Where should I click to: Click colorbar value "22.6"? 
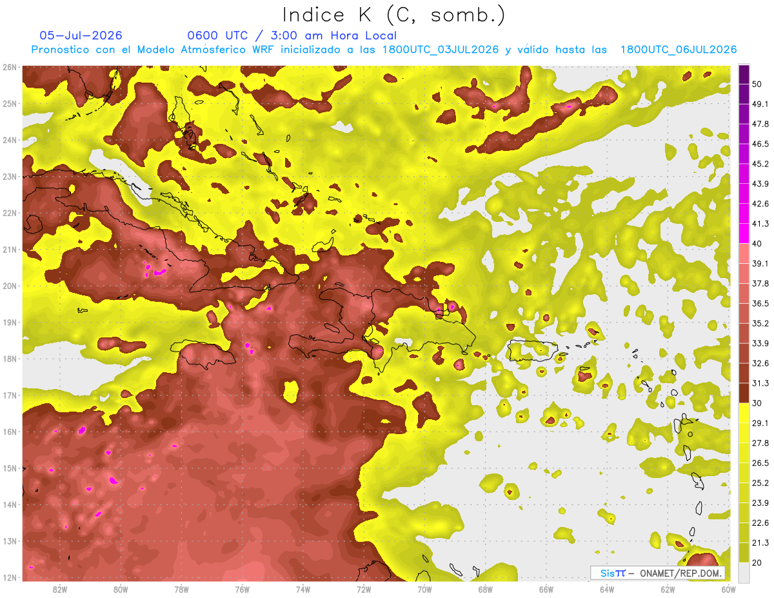click(x=760, y=523)
